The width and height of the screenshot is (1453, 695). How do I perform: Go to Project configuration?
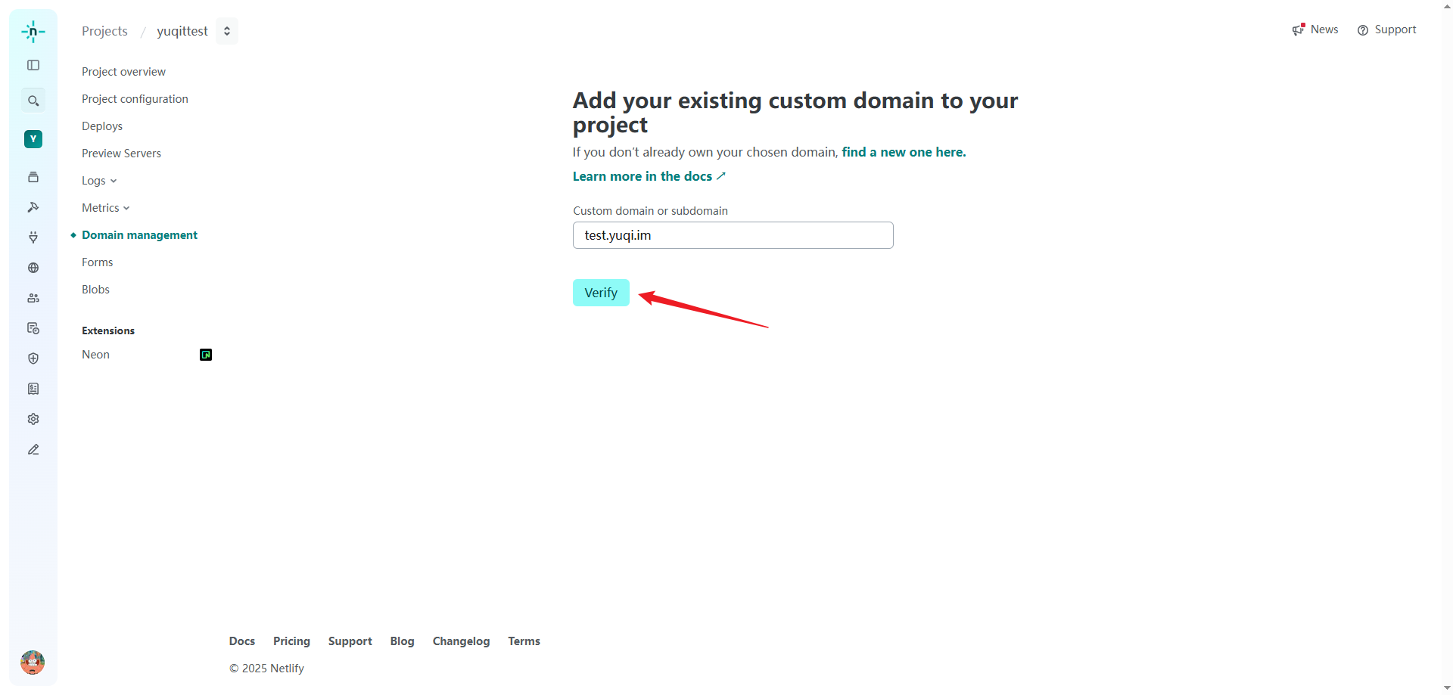point(135,99)
